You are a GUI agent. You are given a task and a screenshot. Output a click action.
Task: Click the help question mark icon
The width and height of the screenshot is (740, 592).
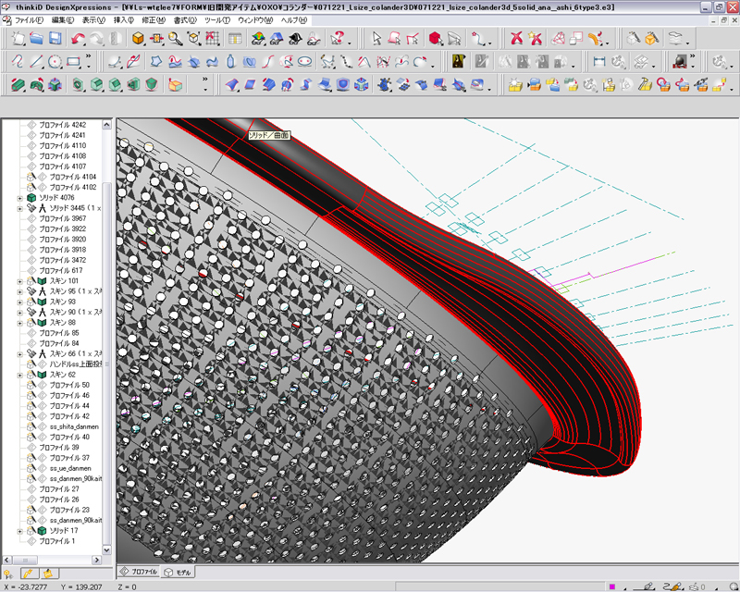pos(339,39)
